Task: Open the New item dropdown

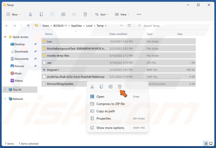Action: point(13,14)
